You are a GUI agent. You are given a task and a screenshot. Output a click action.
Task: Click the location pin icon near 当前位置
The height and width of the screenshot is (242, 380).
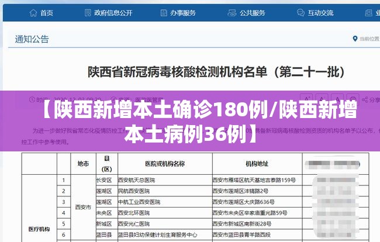[355, 39]
